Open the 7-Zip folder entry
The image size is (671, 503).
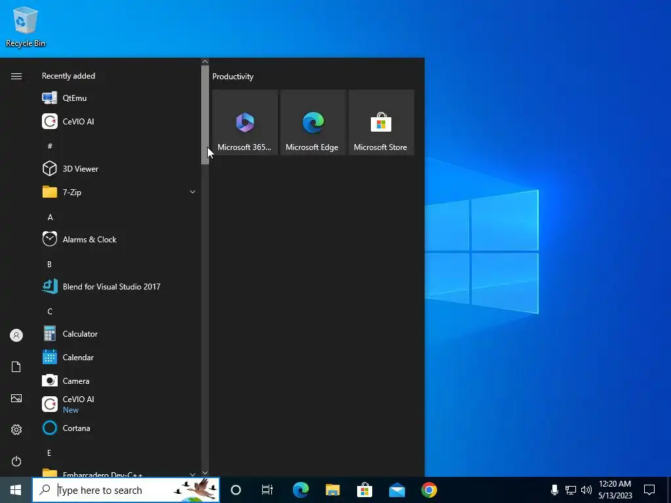point(119,192)
